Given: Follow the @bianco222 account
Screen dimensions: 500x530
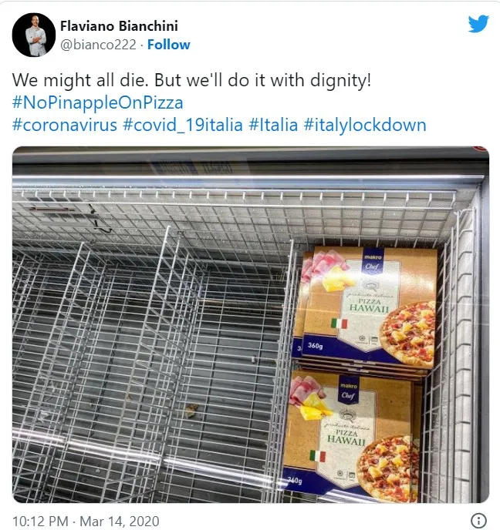Looking at the screenshot, I should [x=168, y=45].
